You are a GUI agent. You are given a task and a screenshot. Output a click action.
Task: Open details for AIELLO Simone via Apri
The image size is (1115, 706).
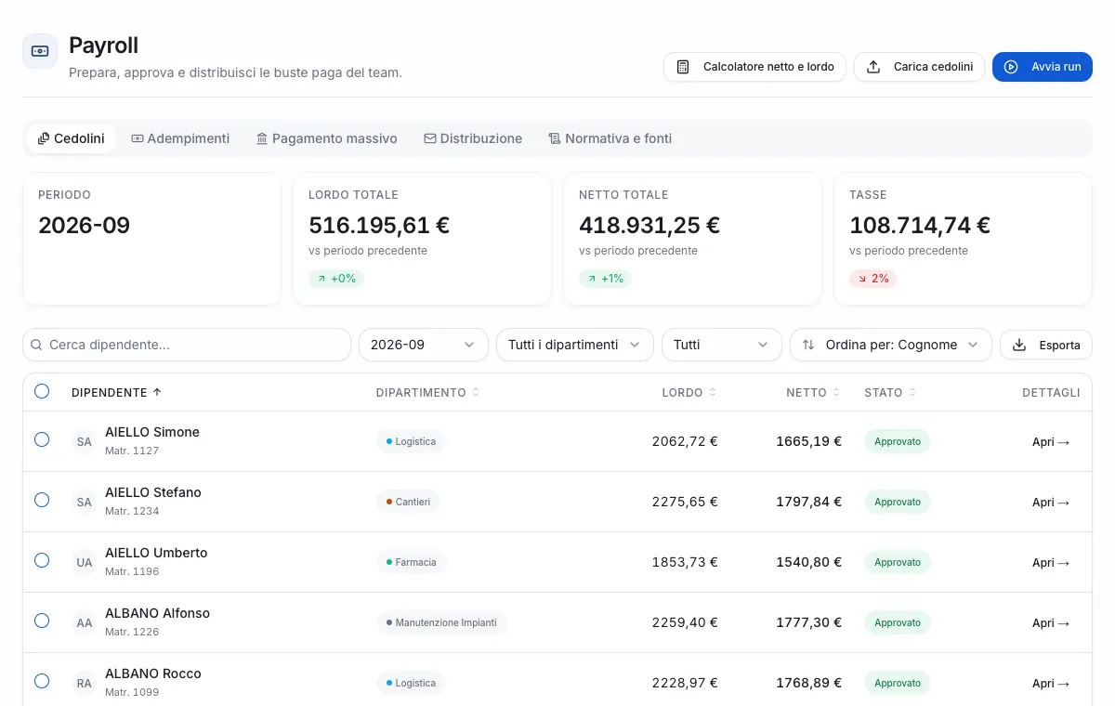point(1051,442)
